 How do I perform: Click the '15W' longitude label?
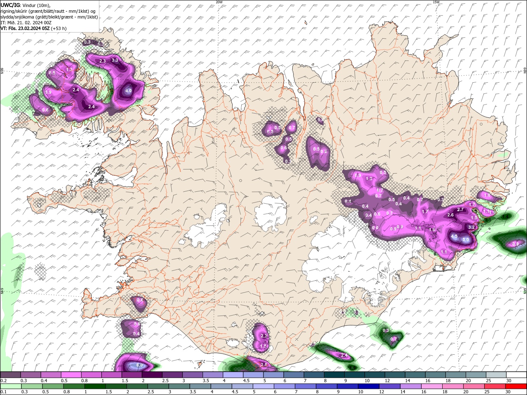436,2
